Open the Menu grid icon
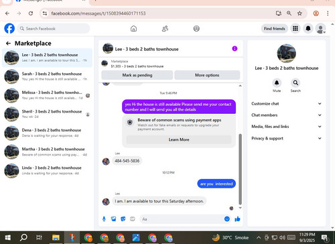 coord(295,28)
